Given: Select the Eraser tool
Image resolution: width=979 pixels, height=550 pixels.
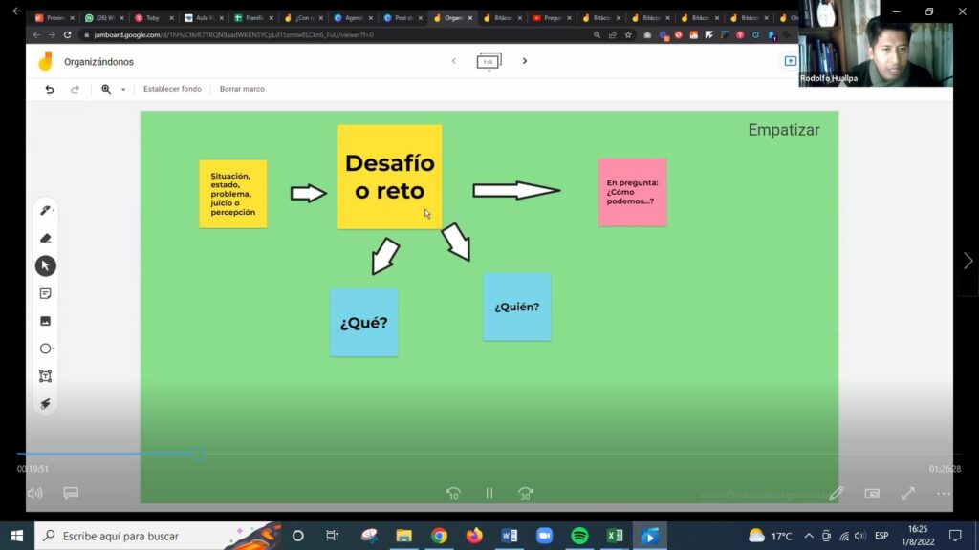Looking at the screenshot, I should tap(45, 238).
